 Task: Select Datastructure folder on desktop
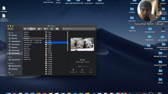(150, 30)
